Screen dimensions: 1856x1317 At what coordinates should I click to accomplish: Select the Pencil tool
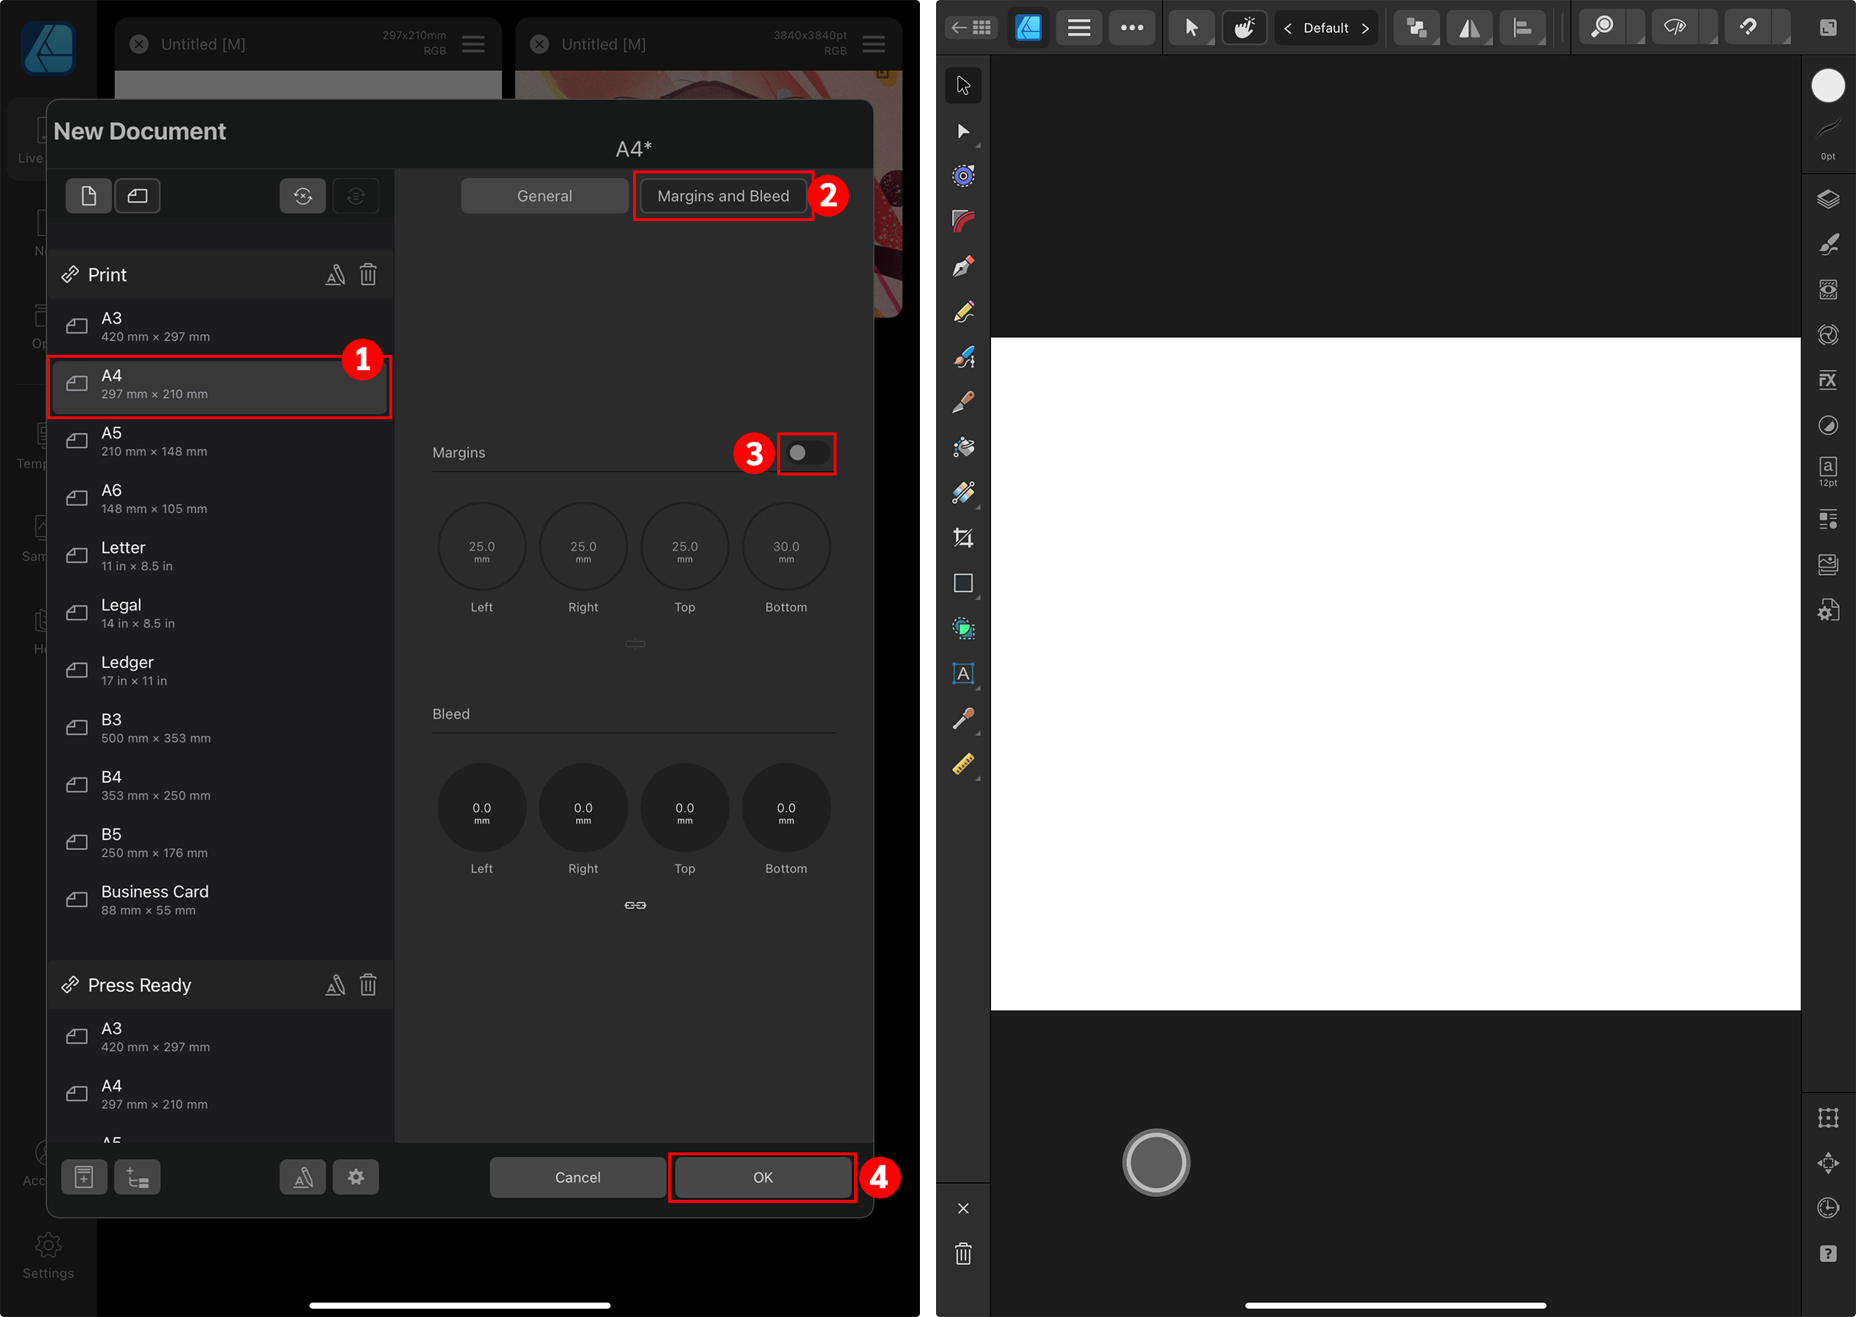tap(963, 312)
